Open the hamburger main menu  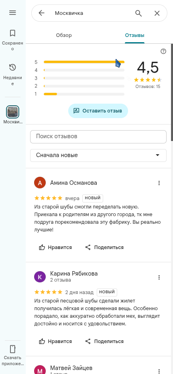click(12, 12)
